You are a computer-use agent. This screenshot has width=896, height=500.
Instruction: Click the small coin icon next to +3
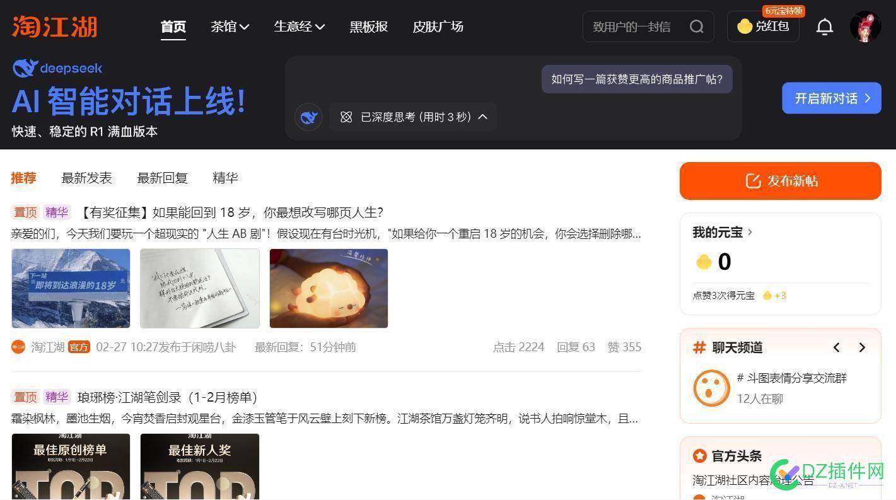click(767, 296)
